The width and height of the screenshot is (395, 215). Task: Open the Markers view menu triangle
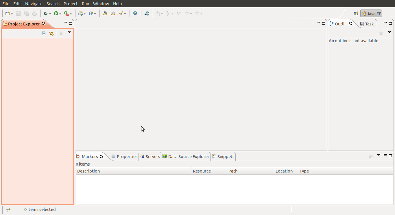point(379,155)
